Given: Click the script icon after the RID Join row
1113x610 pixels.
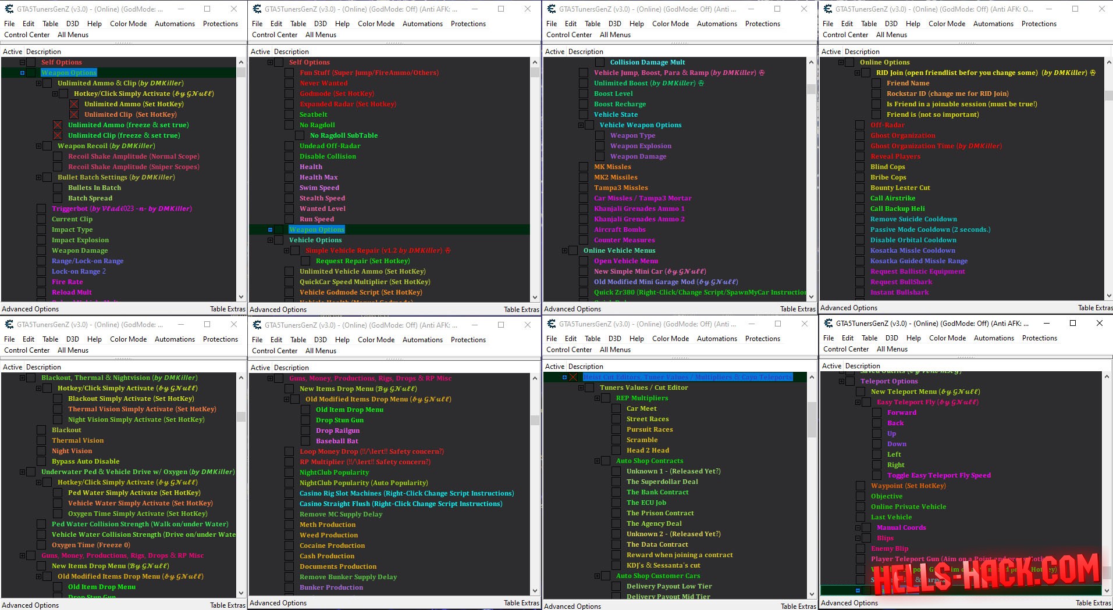Looking at the screenshot, I should tap(1093, 73).
